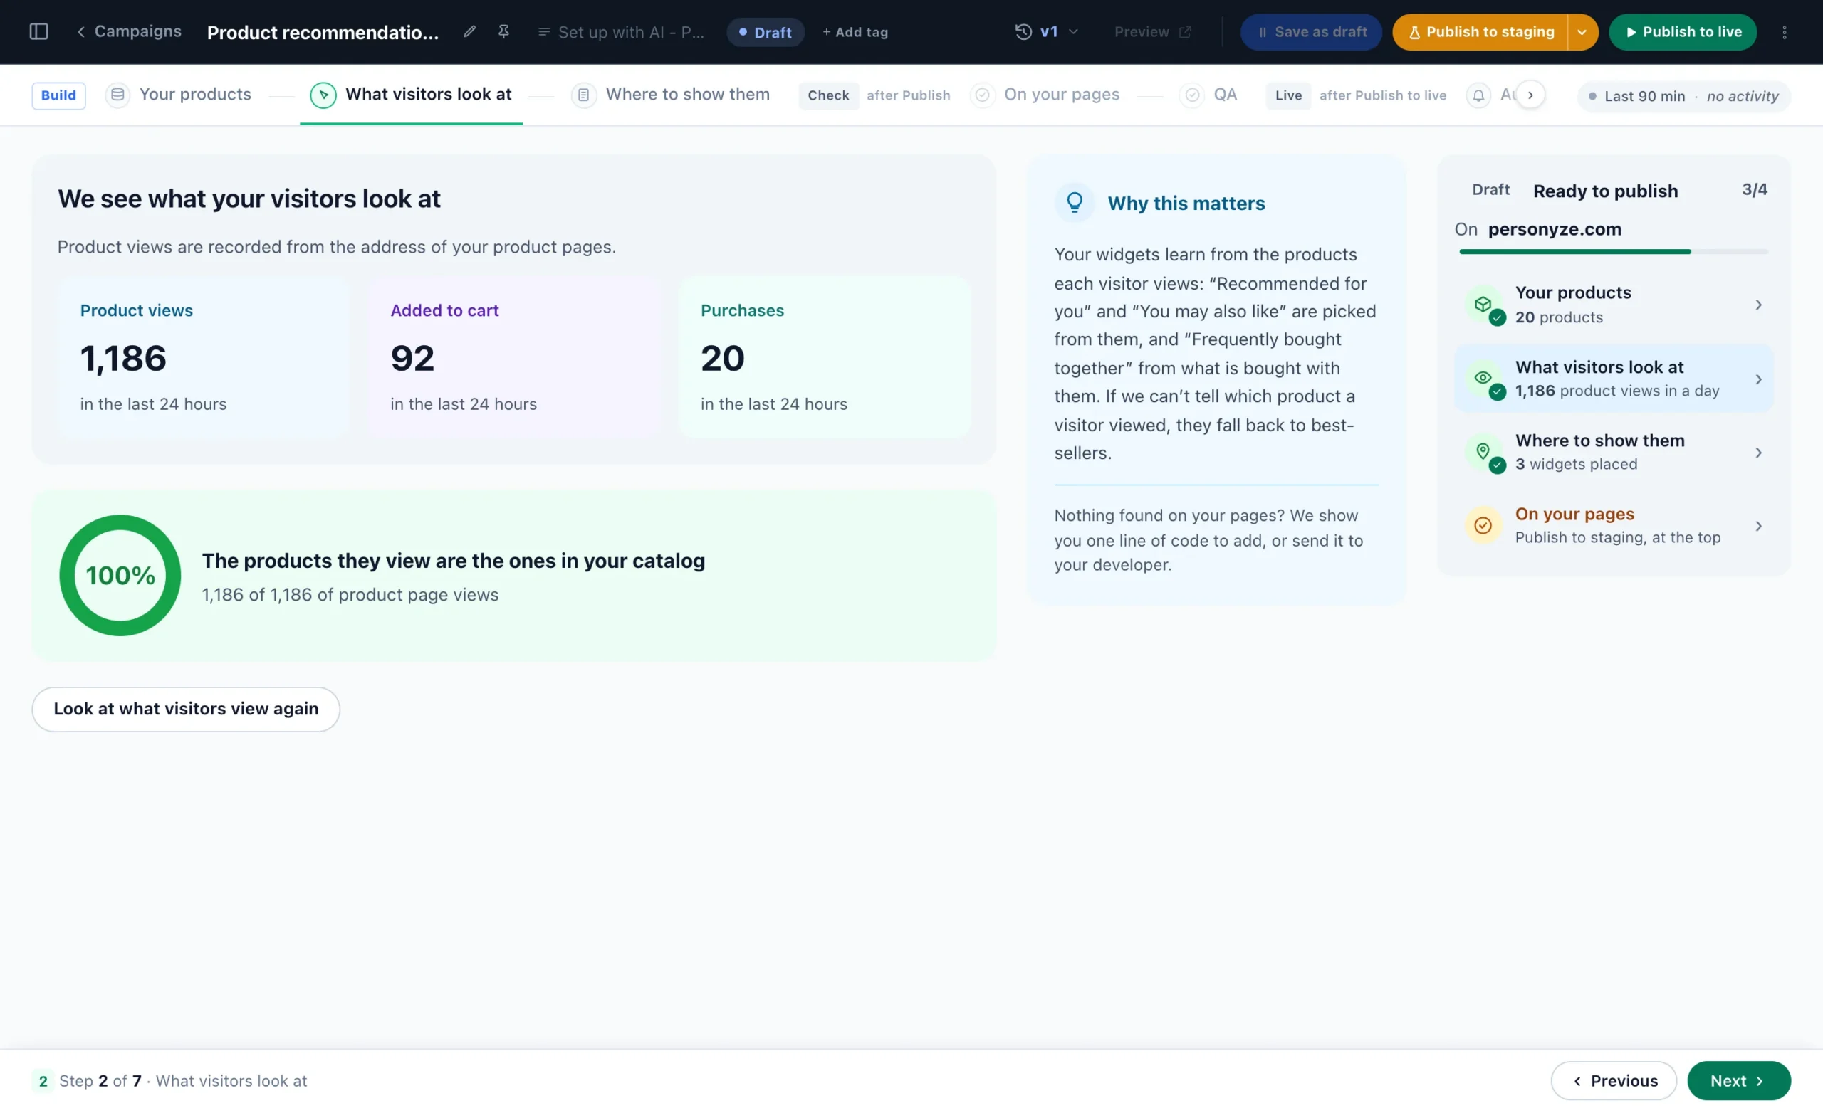Click the Ready to publish progress bar

pos(1613,251)
